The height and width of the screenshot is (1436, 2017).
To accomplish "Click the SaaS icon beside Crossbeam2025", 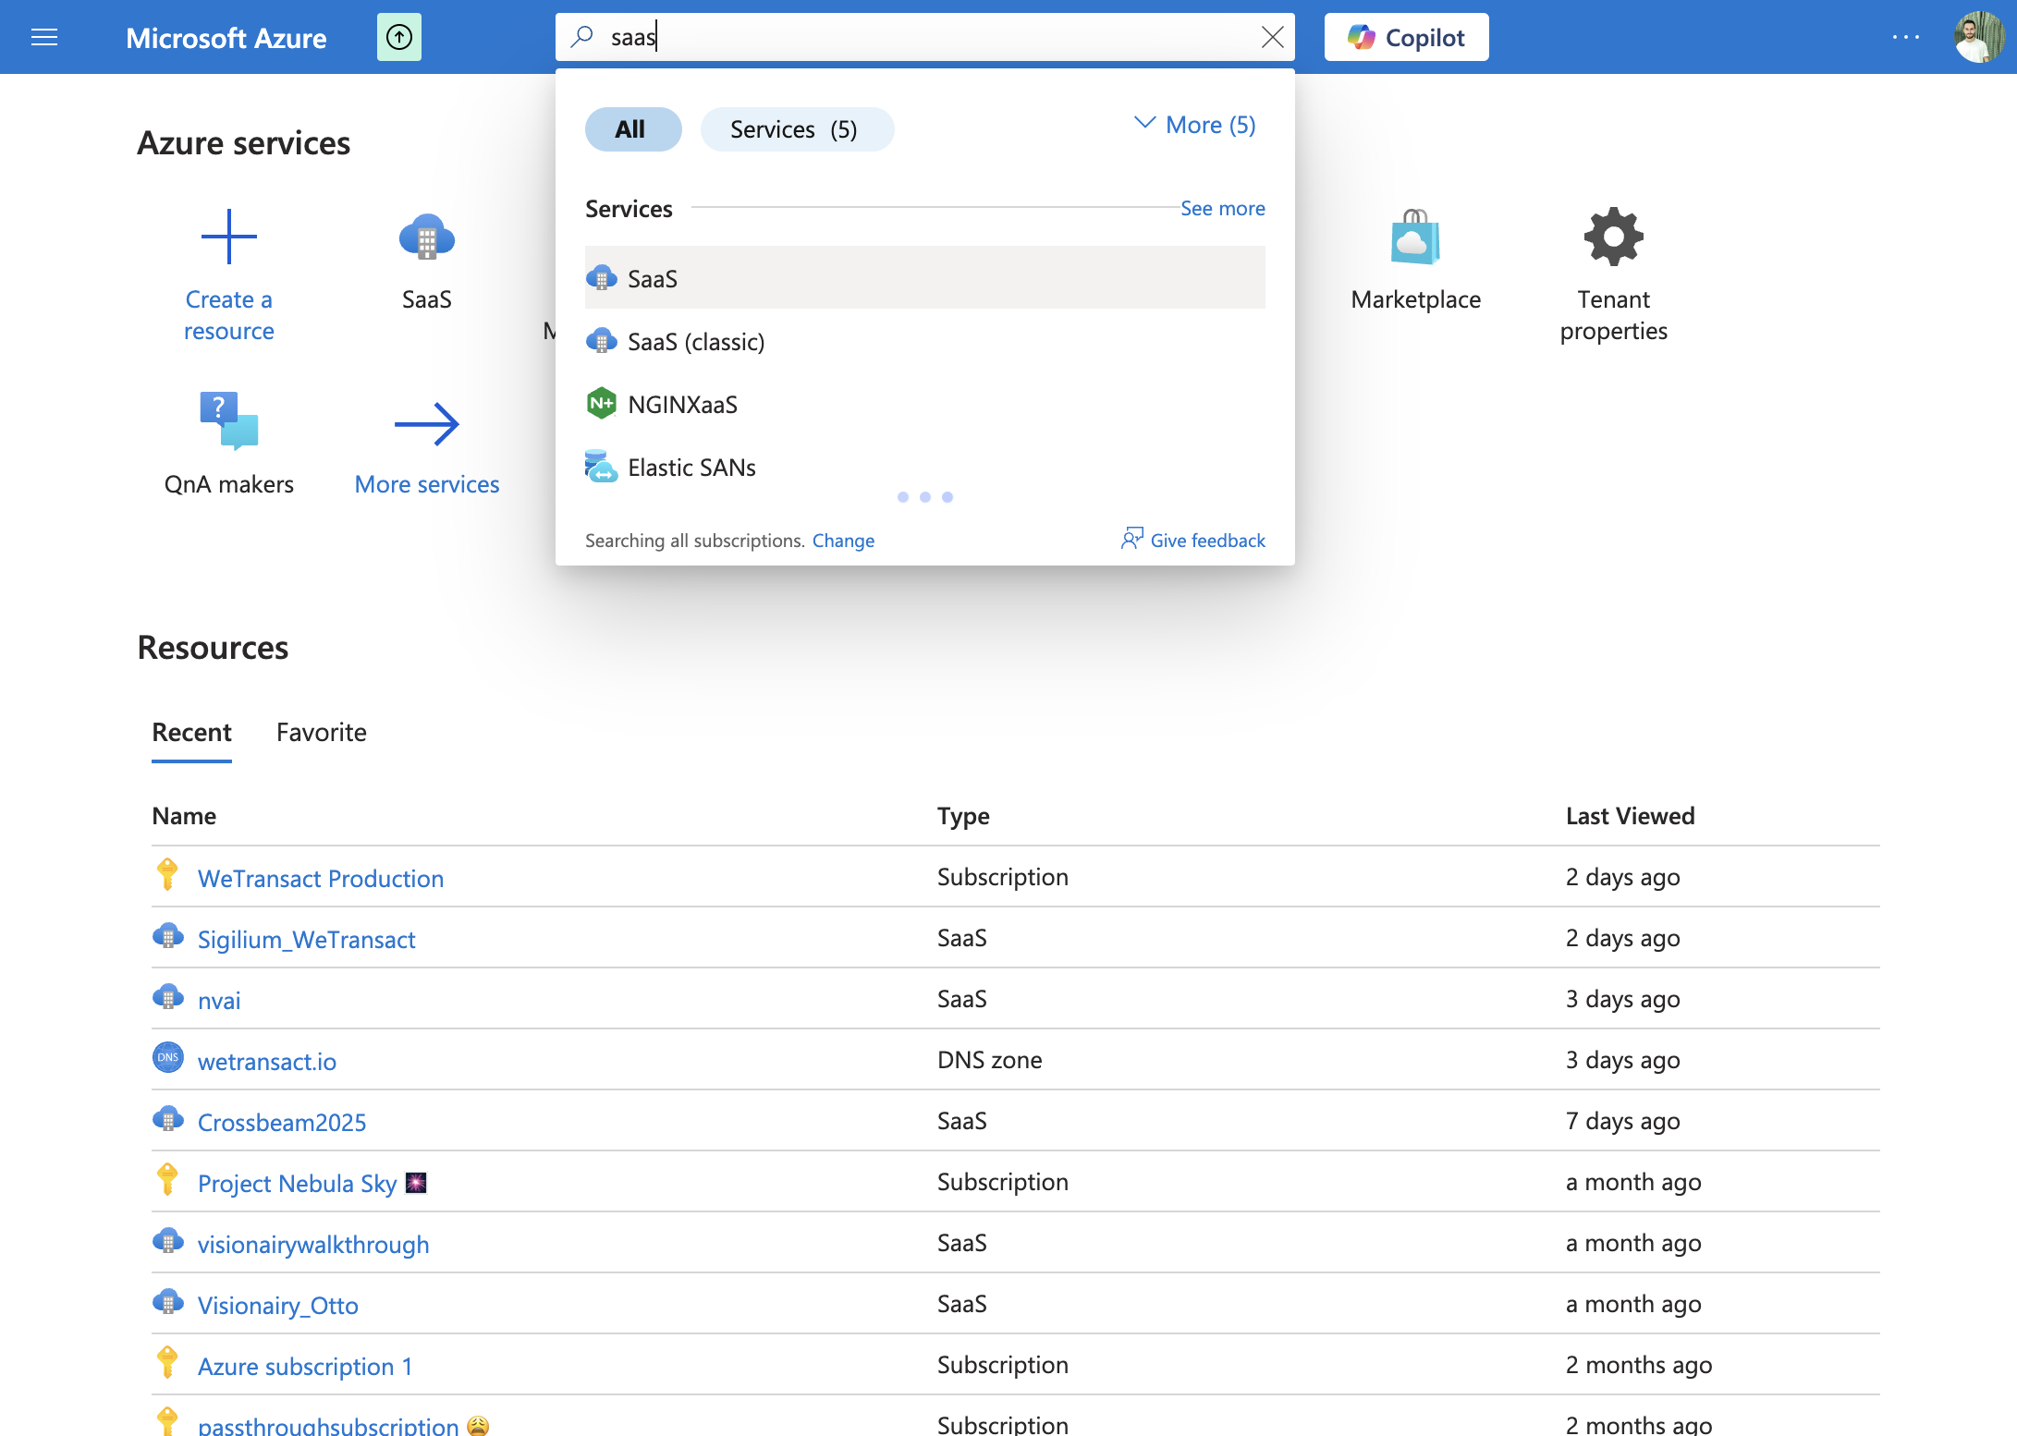I will [167, 1119].
